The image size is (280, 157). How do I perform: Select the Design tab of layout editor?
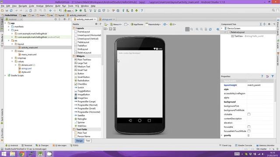pyautogui.click(x=79, y=140)
